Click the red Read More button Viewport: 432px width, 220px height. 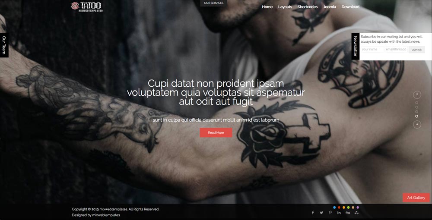click(x=216, y=132)
